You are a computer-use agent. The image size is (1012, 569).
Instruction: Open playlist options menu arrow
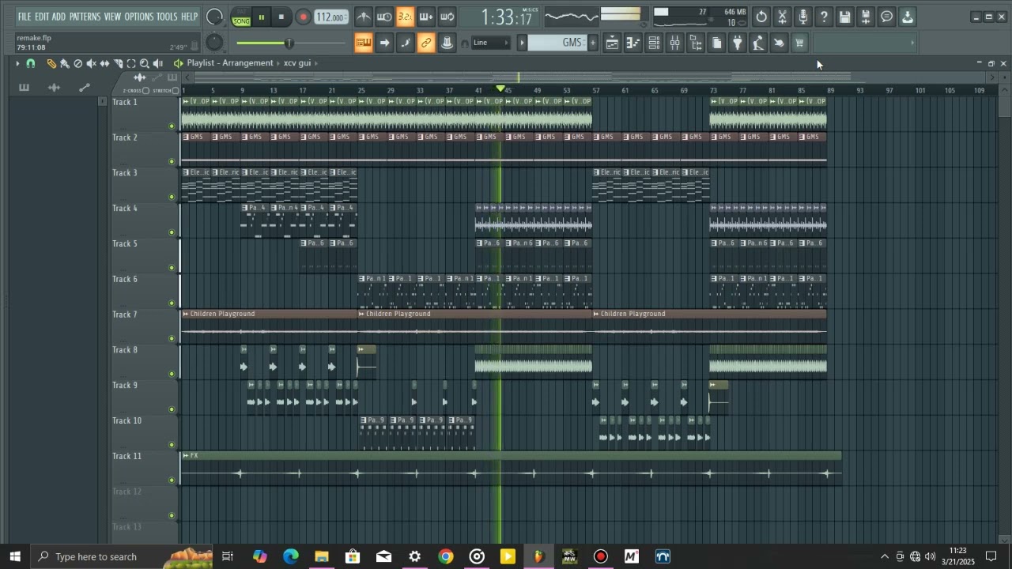tap(17, 63)
